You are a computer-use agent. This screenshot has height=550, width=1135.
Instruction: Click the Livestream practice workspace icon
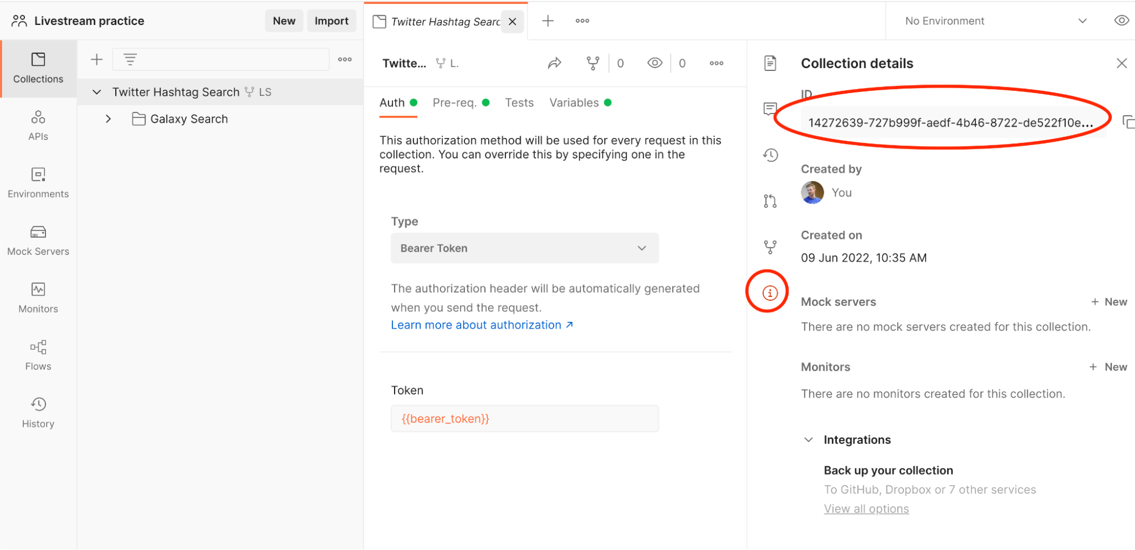[x=19, y=21]
